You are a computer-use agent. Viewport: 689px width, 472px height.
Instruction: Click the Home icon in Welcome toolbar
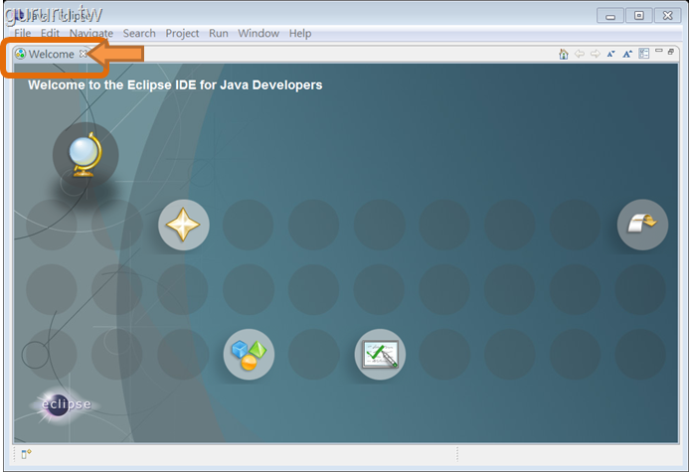[564, 54]
